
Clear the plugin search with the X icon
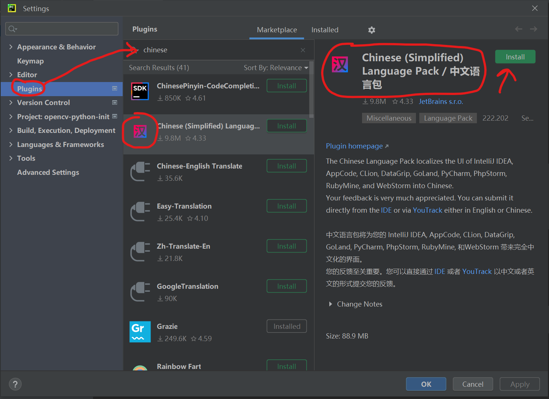[x=303, y=50]
